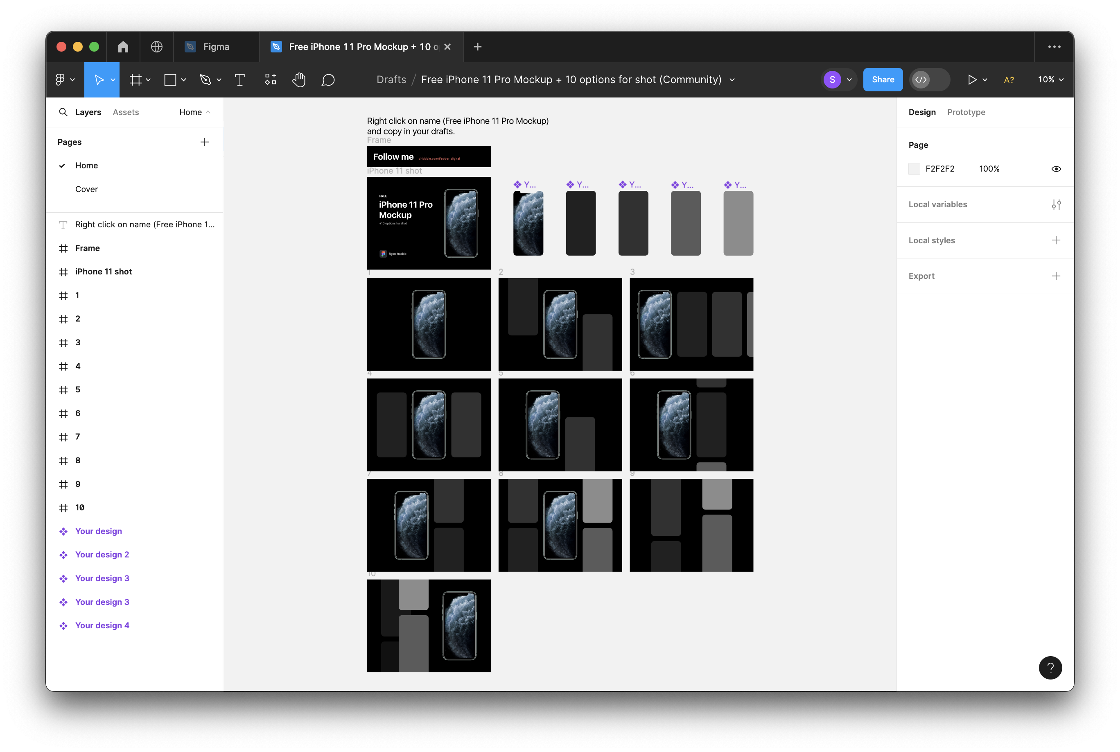Viewport: 1120px width, 752px height.
Task: Switch to the Prototype tab
Action: pyautogui.click(x=966, y=112)
